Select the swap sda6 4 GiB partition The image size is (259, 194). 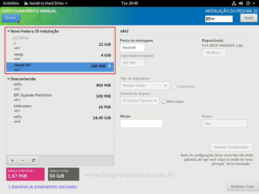coord(60,57)
